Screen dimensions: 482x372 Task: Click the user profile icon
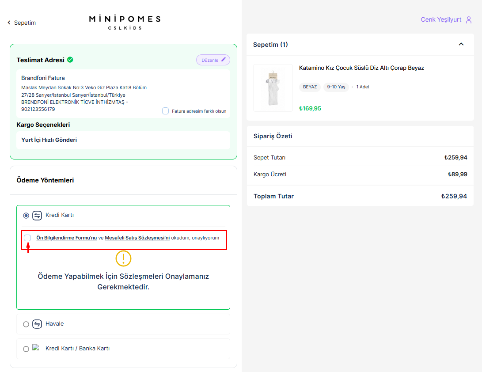point(469,20)
